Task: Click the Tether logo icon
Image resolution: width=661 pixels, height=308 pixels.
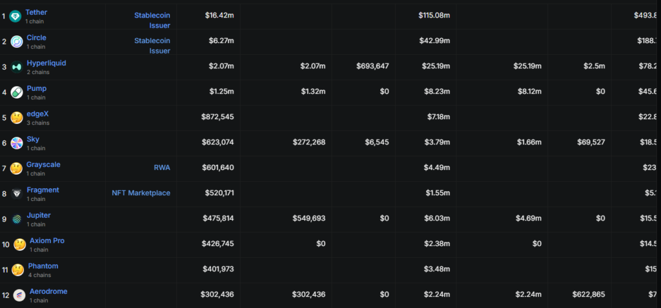Action: (x=15, y=15)
